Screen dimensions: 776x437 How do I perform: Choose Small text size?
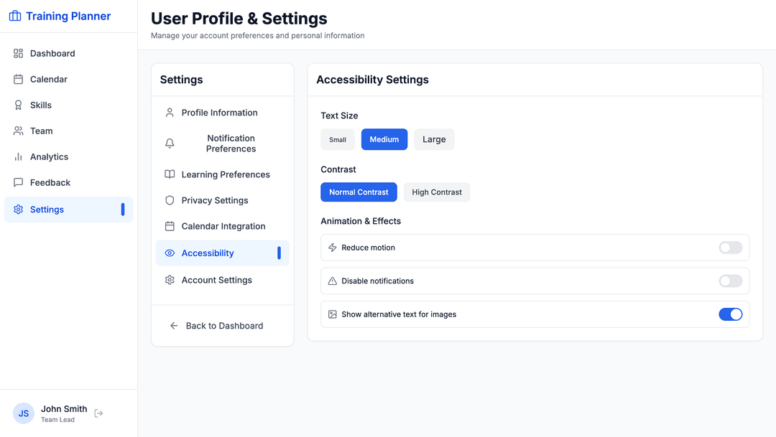[338, 140]
